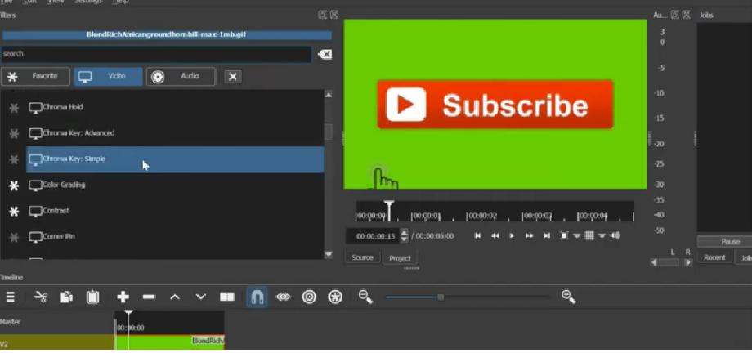Screen dimensions: 752x353
Task: Clear the filter search field
Action: pyautogui.click(x=325, y=54)
